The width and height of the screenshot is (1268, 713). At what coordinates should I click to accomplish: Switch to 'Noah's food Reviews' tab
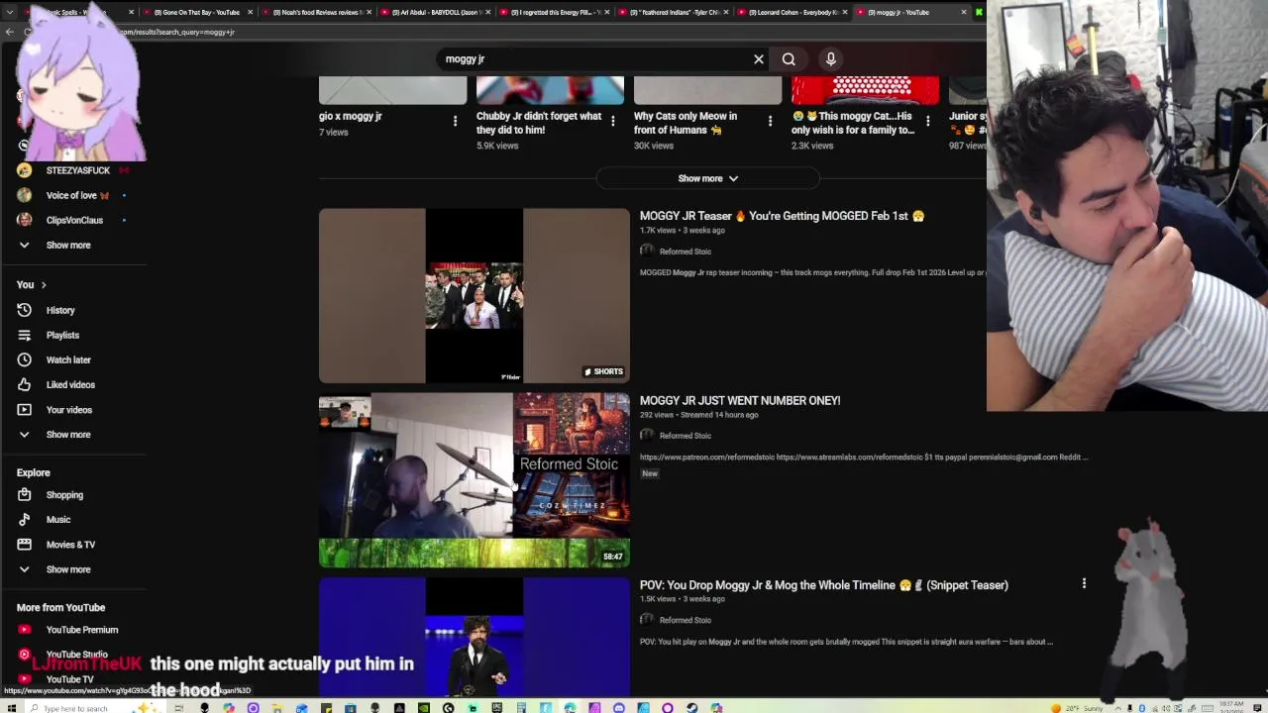pos(318,12)
